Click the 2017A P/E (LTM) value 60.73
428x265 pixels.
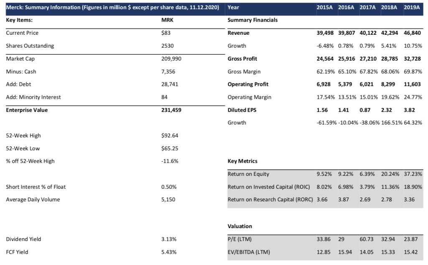coord(367,239)
